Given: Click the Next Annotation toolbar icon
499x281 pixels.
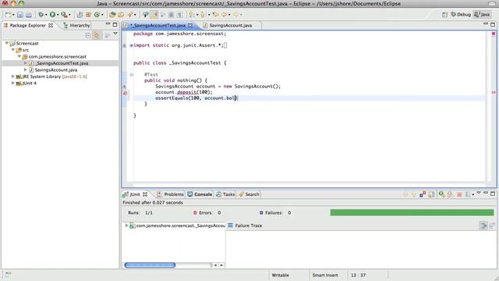Looking at the screenshot, I should (191, 15).
